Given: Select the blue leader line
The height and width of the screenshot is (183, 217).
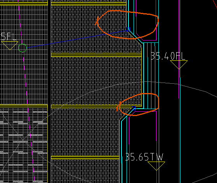Looking at the screenshot, I should tap(76, 39).
